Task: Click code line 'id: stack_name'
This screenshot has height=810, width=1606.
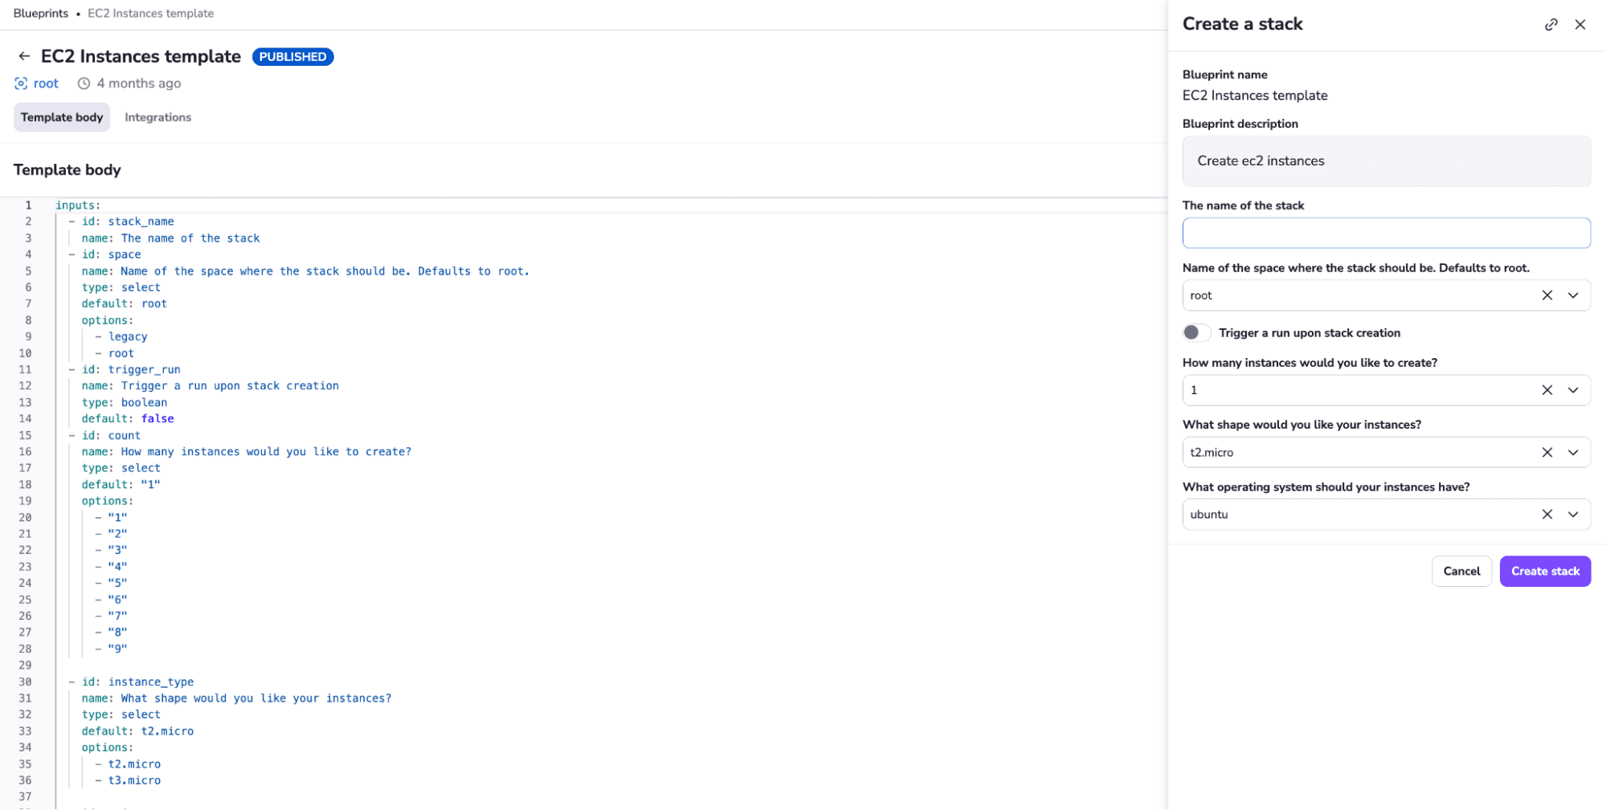Action: click(x=128, y=222)
